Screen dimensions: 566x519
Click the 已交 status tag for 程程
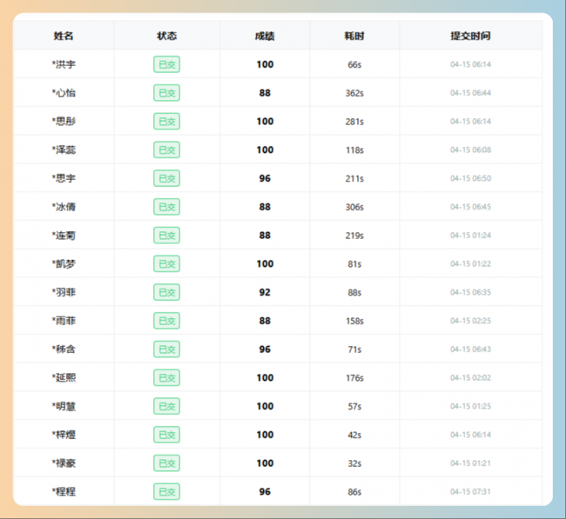click(166, 491)
